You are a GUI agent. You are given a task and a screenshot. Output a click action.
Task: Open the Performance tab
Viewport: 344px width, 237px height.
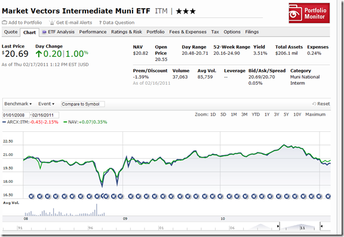click(x=93, y=32)
